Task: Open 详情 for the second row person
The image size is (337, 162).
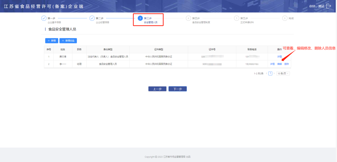Action: (272, 64)
